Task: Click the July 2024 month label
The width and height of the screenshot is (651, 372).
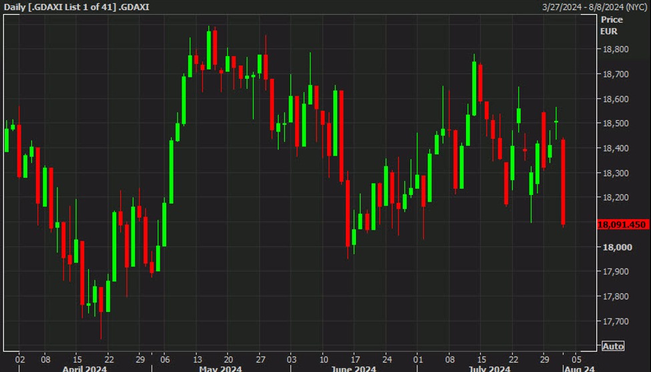Action: tap(489, 368)
